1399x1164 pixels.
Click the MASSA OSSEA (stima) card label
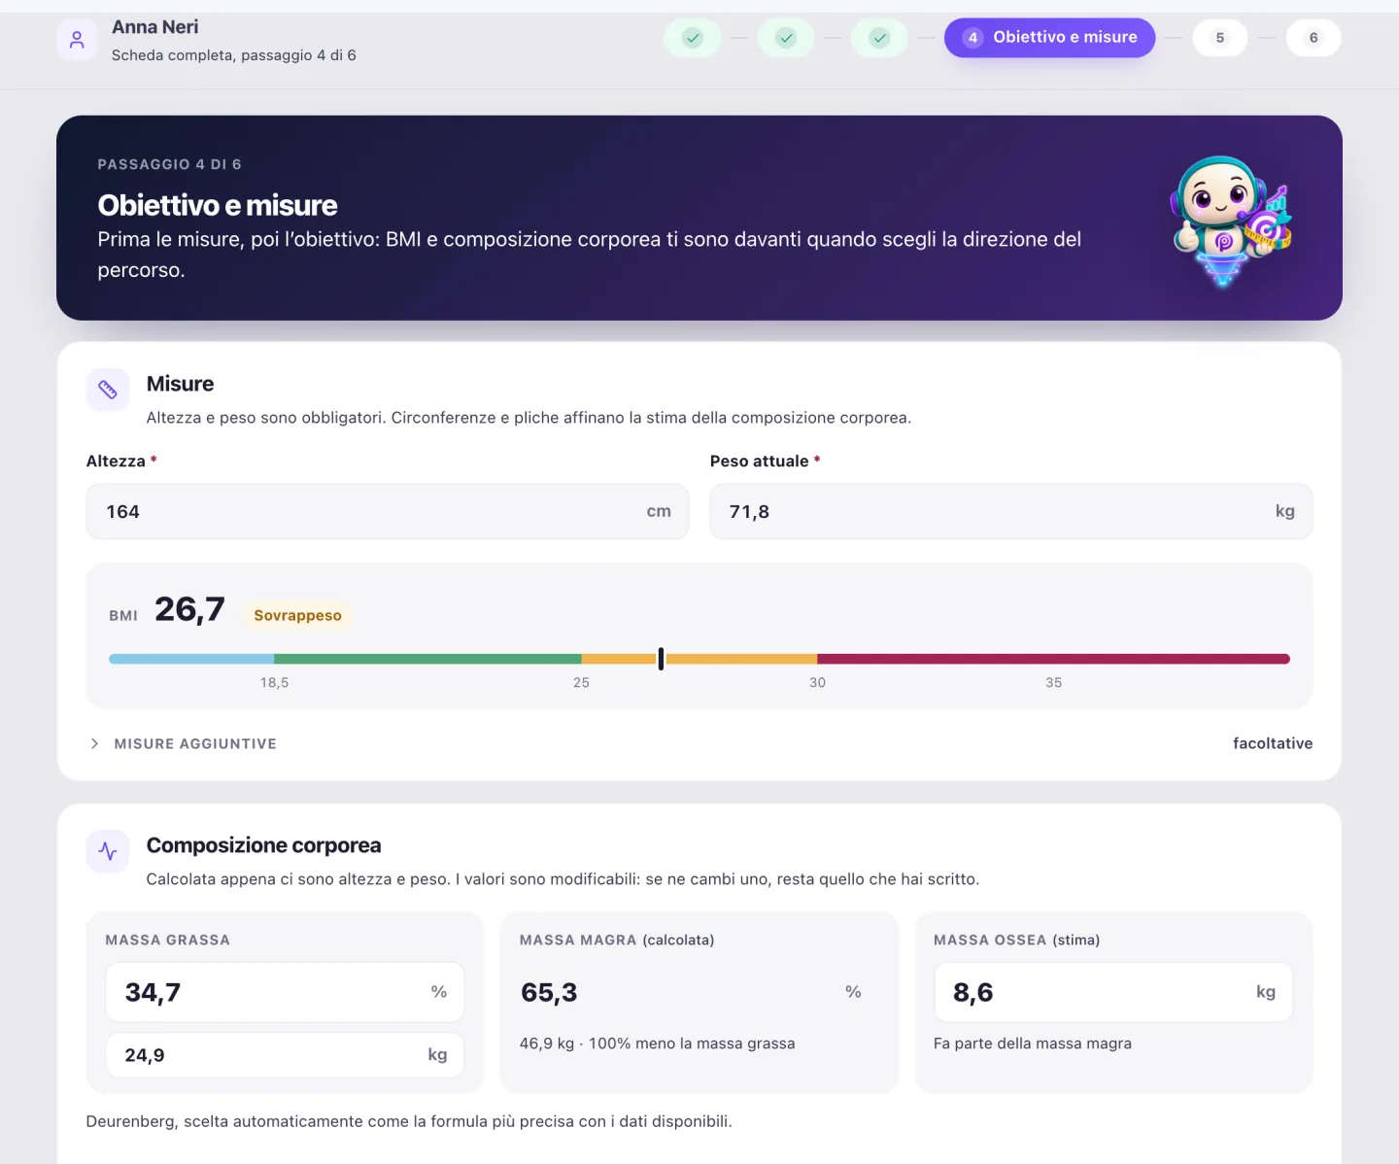tap(1016, 941)
